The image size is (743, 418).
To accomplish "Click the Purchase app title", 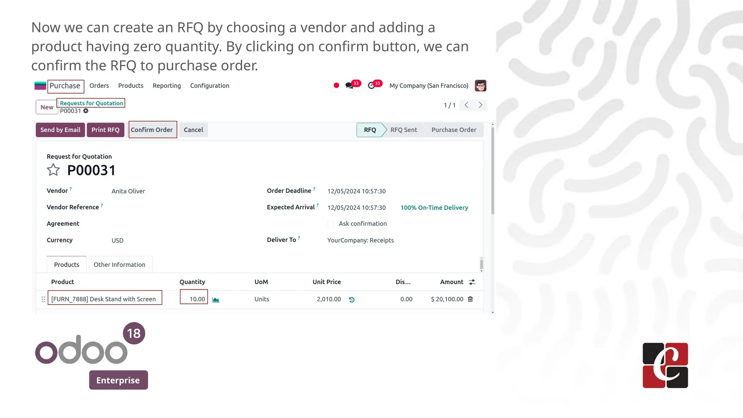I will [65, 86].
